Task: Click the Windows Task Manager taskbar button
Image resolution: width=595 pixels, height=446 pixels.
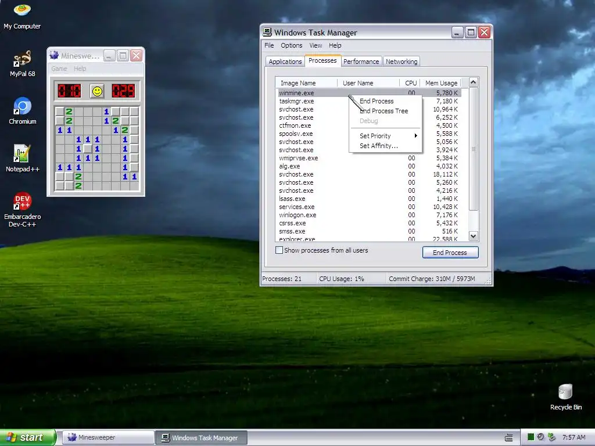Action: coord(202,438)
